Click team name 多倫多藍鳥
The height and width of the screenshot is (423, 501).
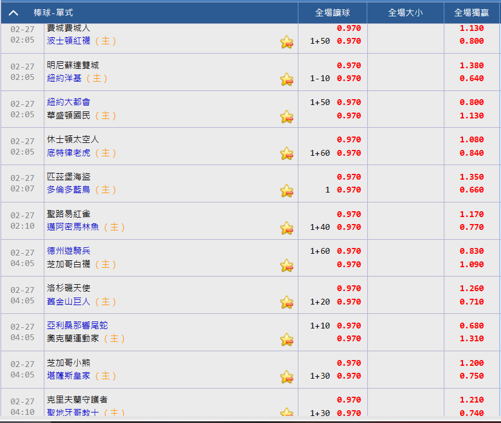point(69,190)
